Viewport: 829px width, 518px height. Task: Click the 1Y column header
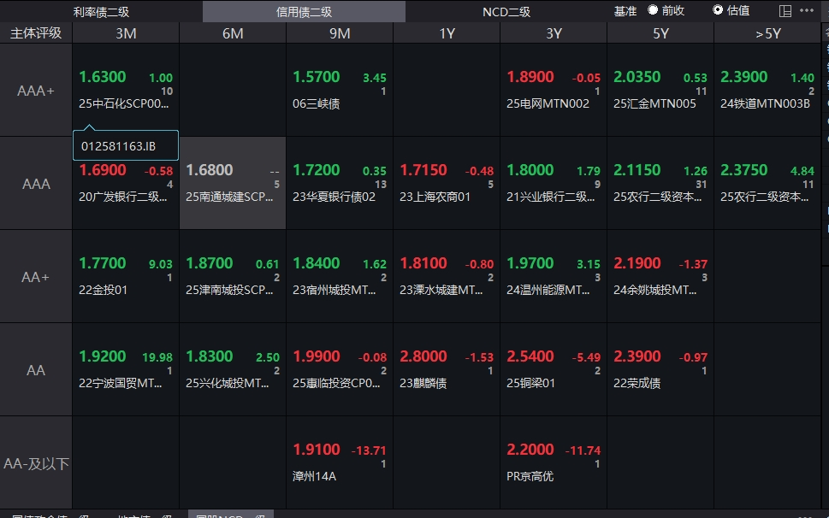(x=447, y=33)
